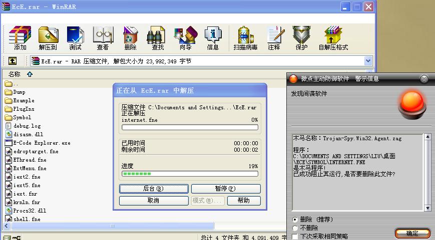This screenshot has height=240, width=435.
Task: Select the ExtMenu.fne file
Action: pyautogui.click(x=26, y=168)
